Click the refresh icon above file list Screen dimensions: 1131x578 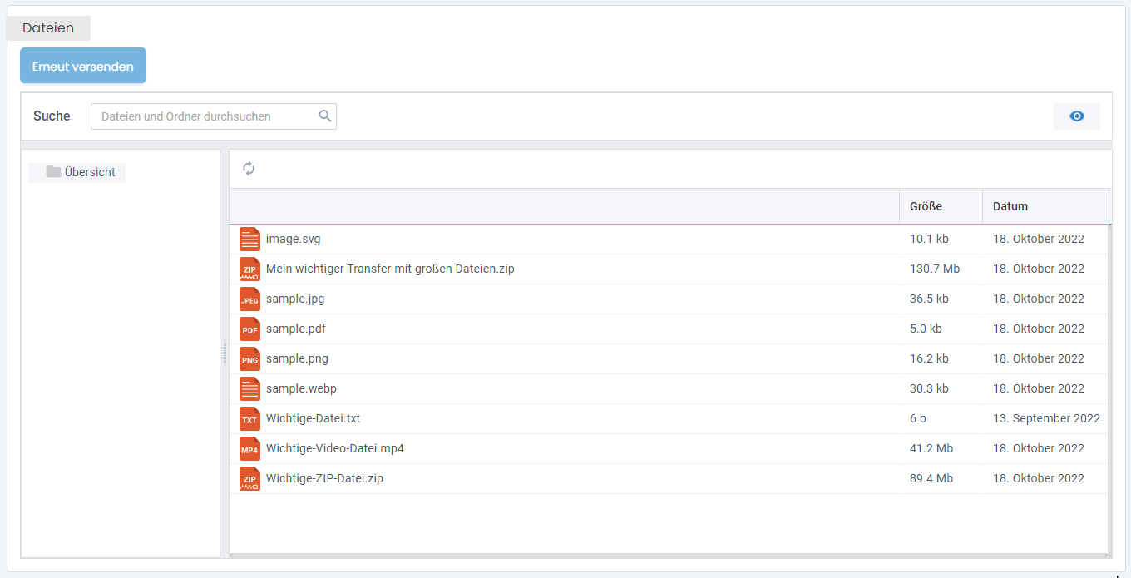click(x=249, y=169)
